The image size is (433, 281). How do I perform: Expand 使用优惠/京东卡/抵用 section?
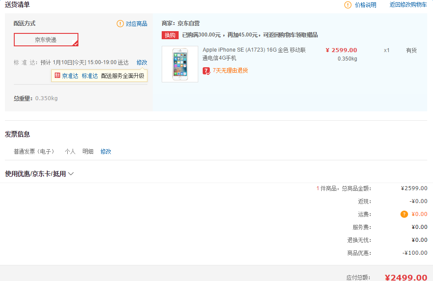pos(39,174)
